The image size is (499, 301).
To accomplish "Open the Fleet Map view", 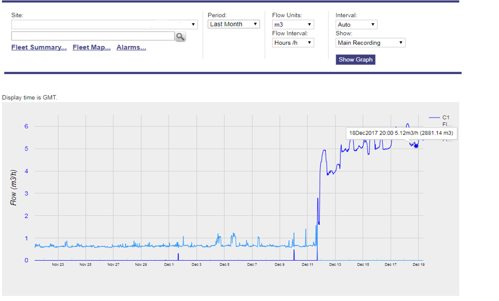I will tap(91, 47).
